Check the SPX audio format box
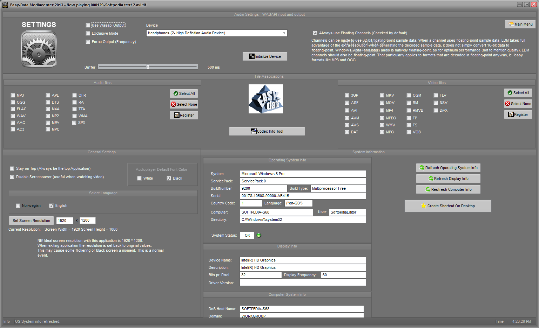 click(x=74, y=123)
